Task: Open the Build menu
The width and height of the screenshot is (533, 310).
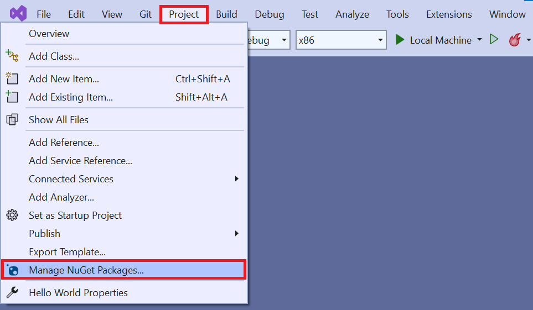Action: (x=226, y=14)
